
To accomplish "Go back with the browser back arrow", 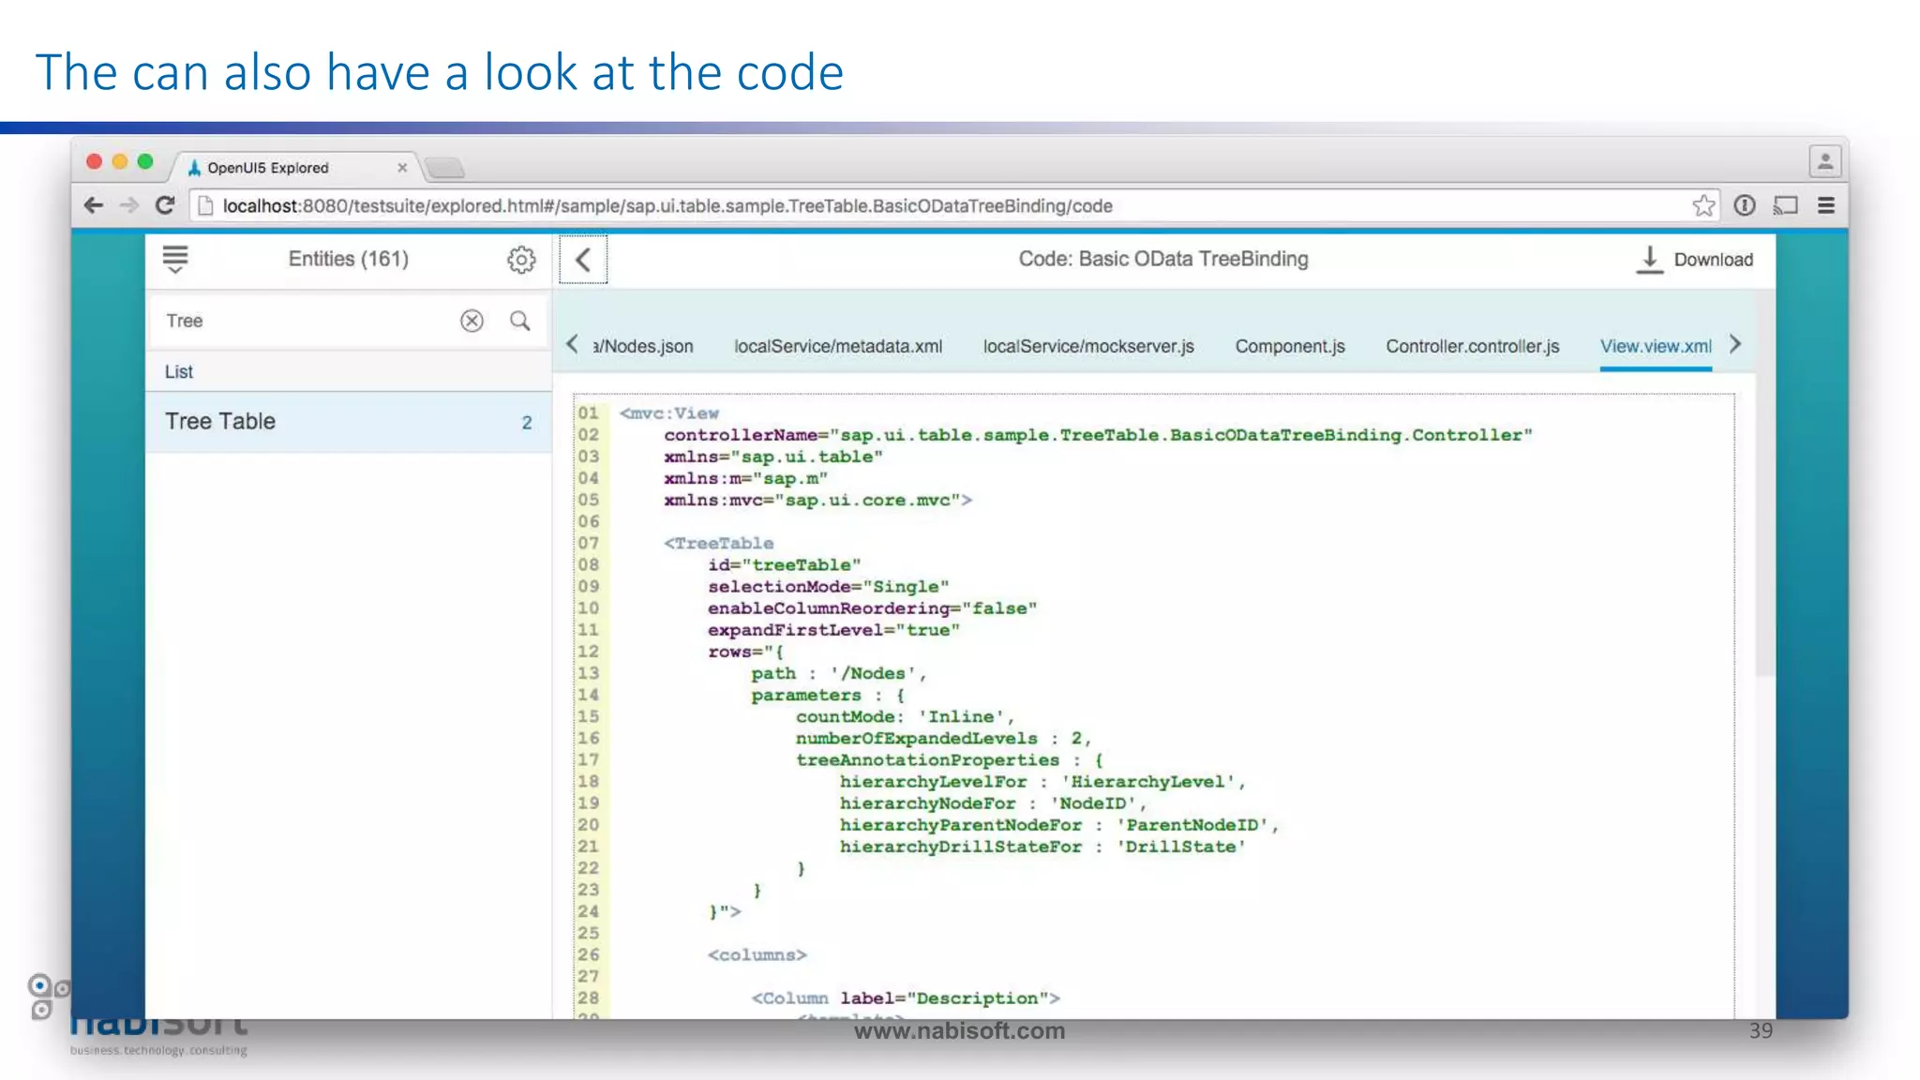I will 94,205.
